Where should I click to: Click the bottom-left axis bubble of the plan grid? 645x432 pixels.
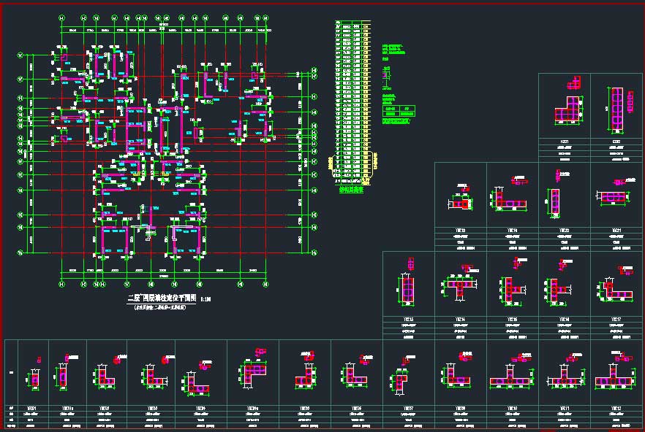tap(61, 283)
